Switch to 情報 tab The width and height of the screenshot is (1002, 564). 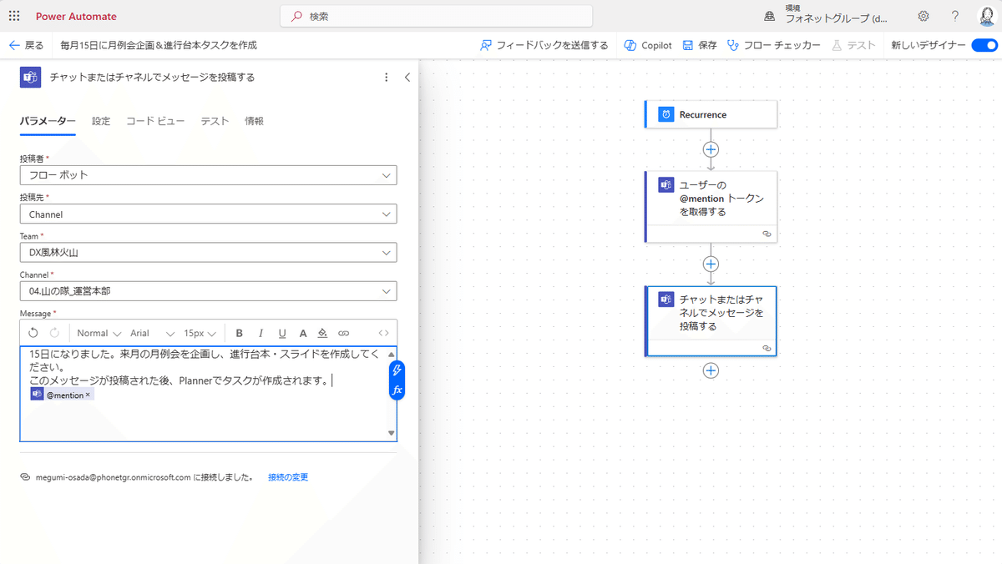(x=254, y=121)
